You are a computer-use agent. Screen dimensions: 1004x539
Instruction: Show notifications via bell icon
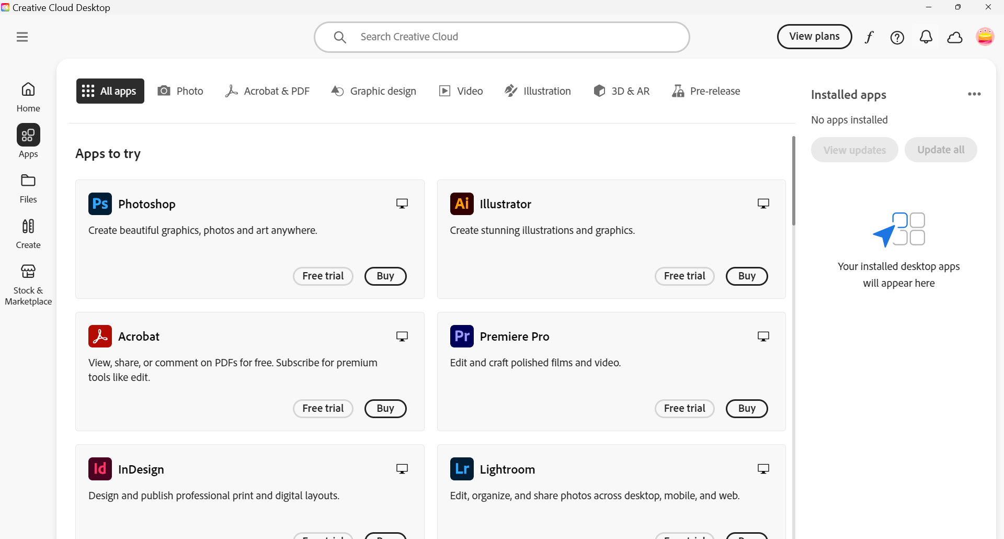pyautogui.click(x=926, y=37)
